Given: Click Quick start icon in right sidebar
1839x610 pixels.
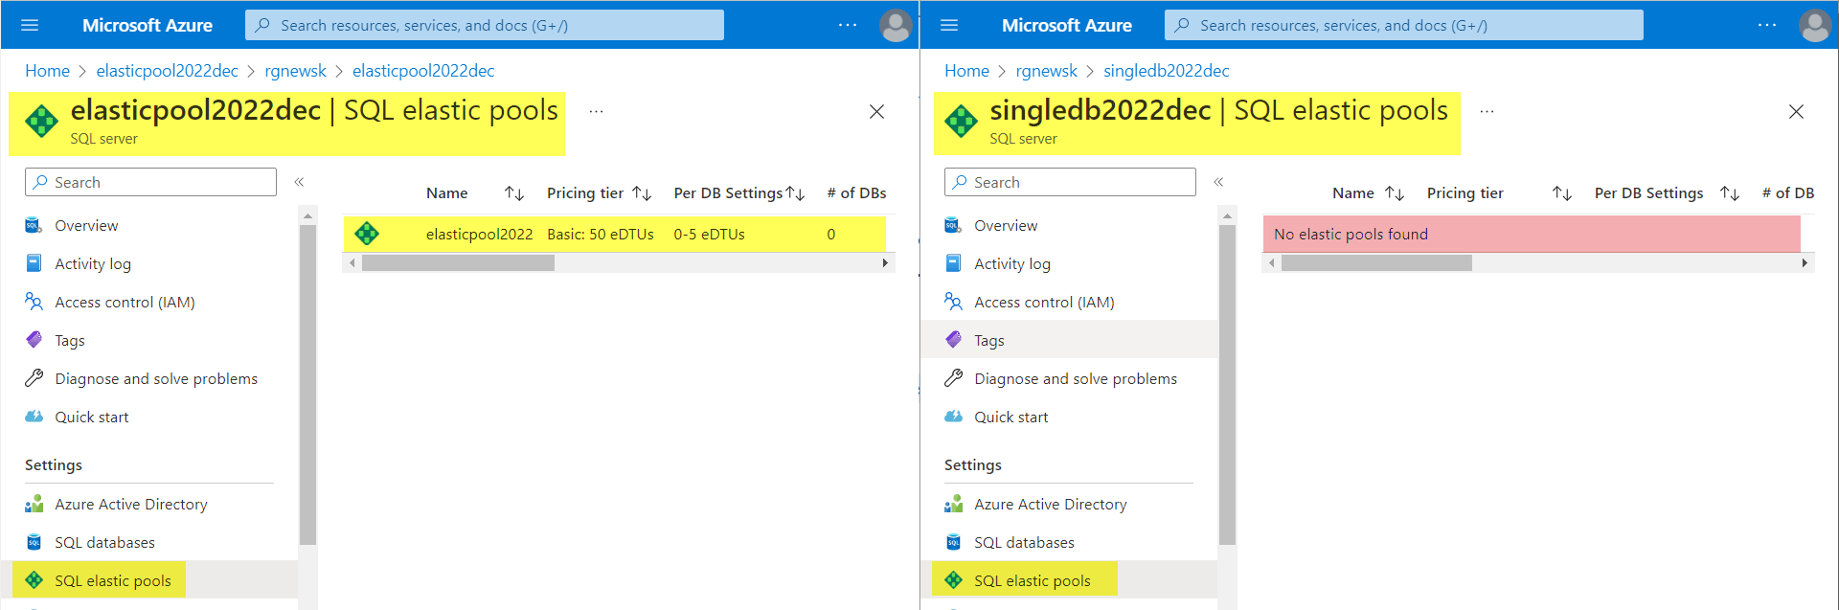Looking at the screenshot, I should (x=953, y=417).
